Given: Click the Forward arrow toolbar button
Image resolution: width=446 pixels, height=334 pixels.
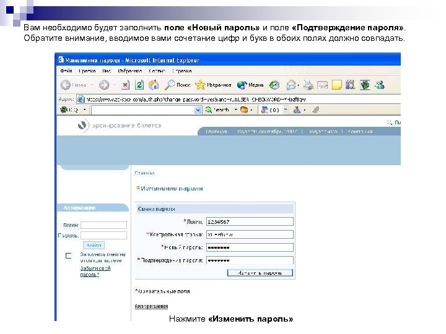Looking at the screenshot, I should click(x=104, y=85).
